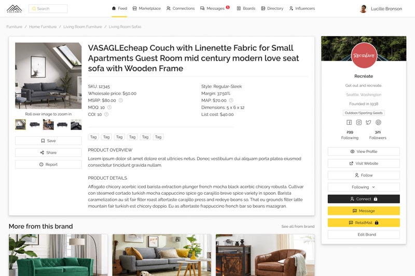Click the Volcanic logo in header
The width and height of the screenshot is (415, 276).
(15, 9)
